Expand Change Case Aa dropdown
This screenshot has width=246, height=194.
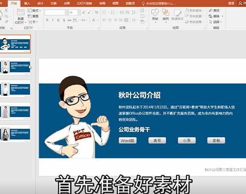tap(87, 20)
